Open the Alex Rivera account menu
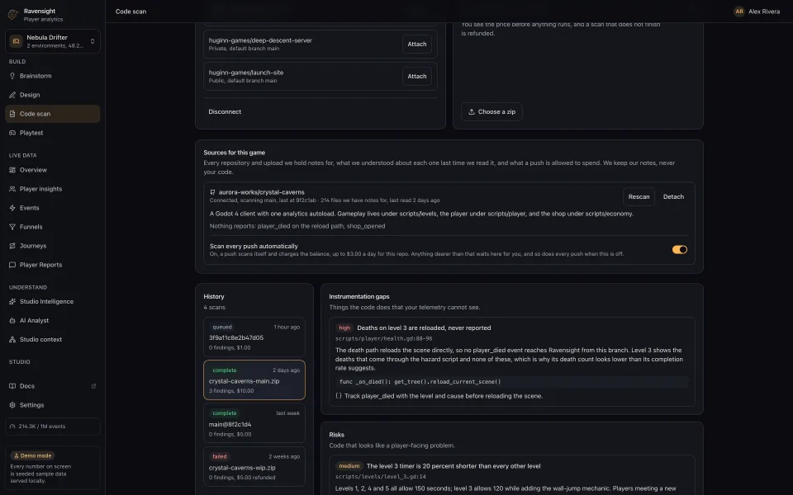793x495 pixels. pos(757,11)
